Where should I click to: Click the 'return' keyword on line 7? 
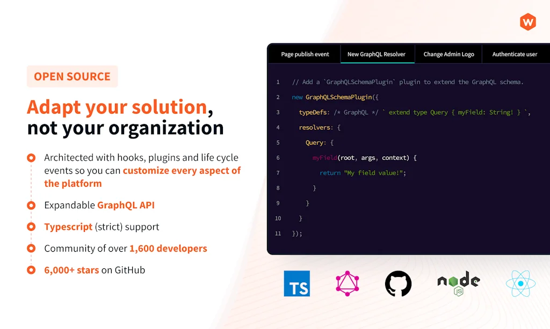330,173
